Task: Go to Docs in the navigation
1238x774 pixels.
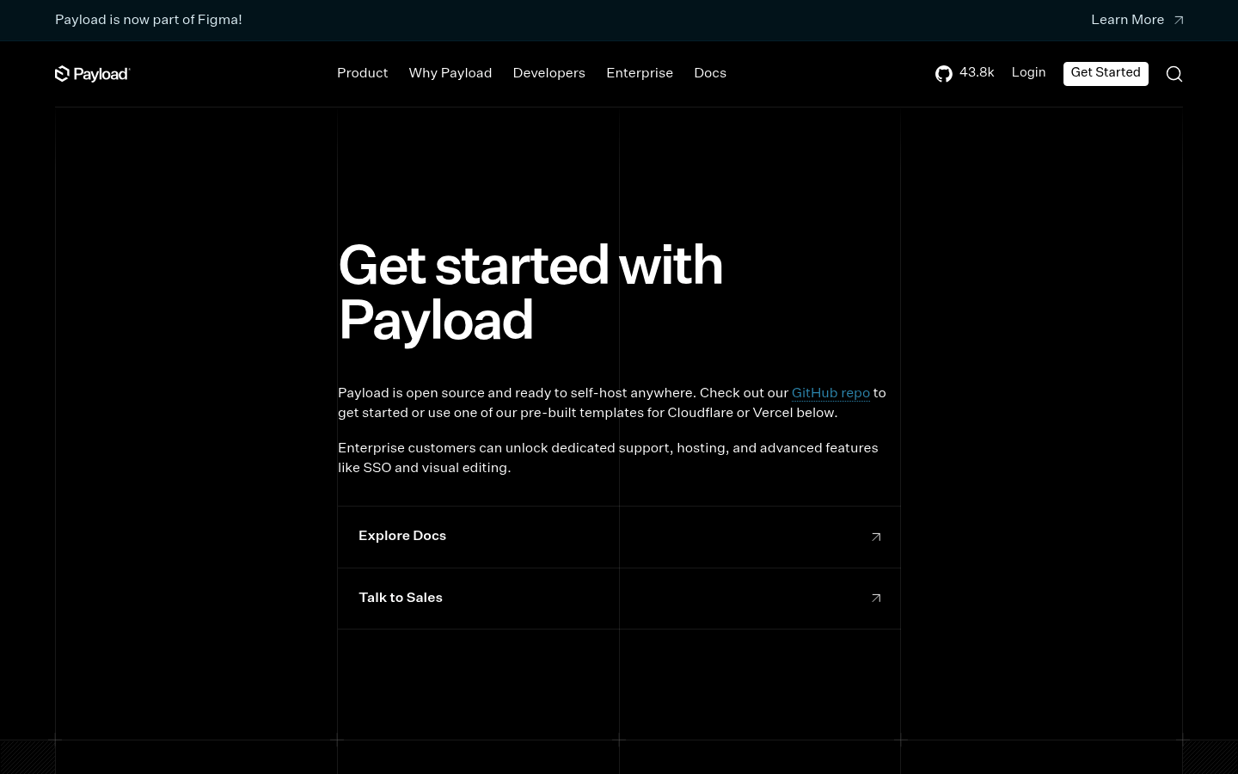Action: point(710,73)
